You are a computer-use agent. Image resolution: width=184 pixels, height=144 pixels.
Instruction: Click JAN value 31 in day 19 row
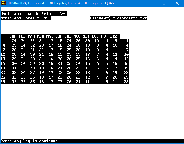pyautogui.click(x=14, y=68)
